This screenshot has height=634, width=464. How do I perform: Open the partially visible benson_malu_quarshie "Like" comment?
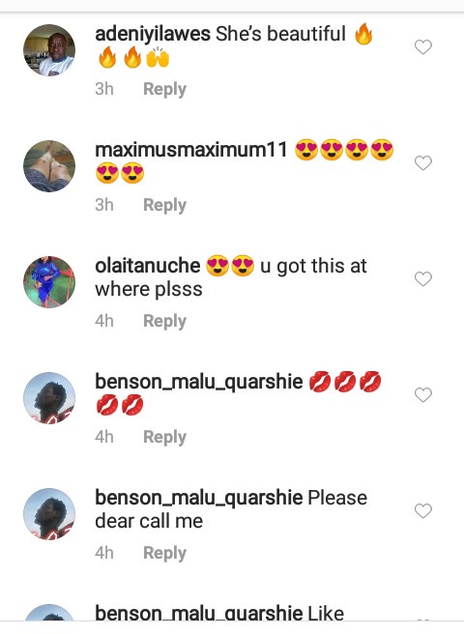219,613
